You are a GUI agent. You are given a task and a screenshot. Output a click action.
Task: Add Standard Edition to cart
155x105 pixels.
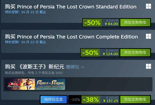tap(135, 23)
